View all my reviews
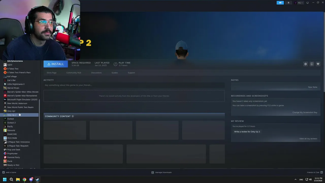 tap(308, 139)
